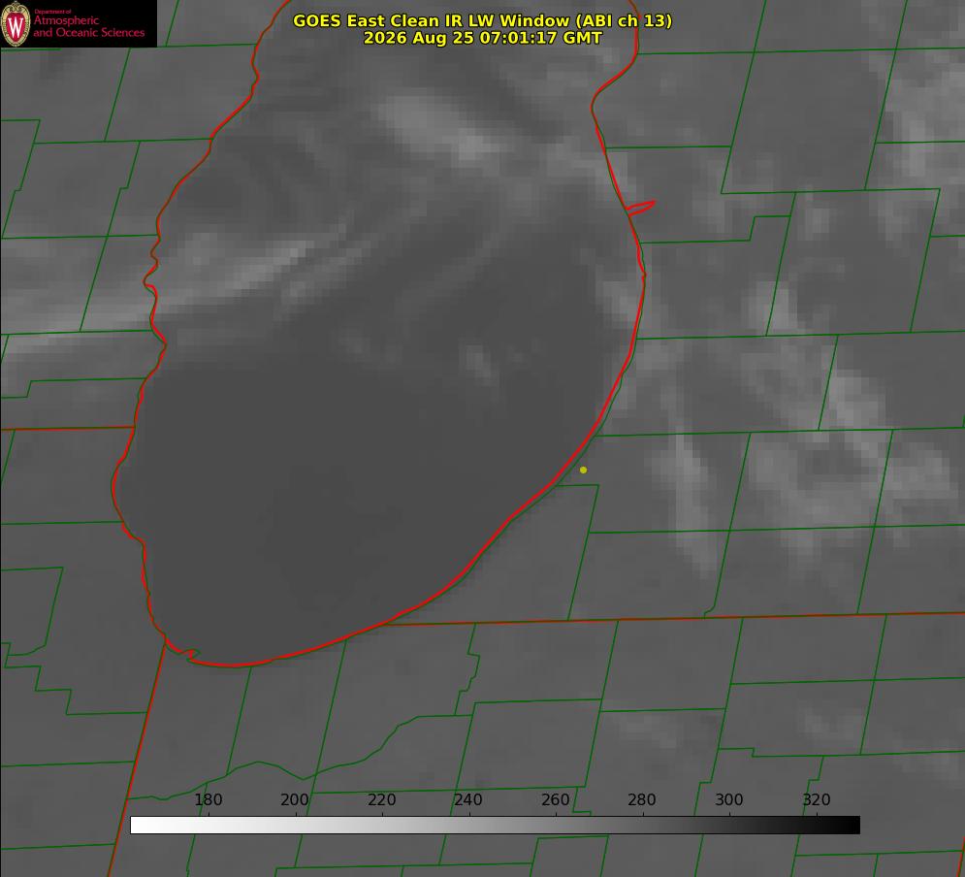The width and height of the screenshot is (965, 877).
Task: Click the Atmospheric and Oceanic Sciences text
Action: click(x=88, y=24)
